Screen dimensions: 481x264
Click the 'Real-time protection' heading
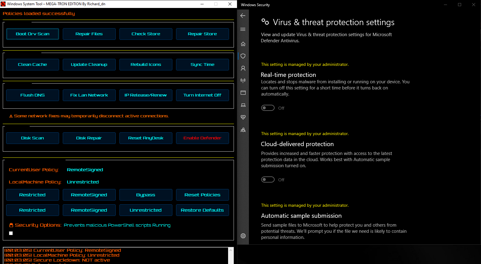(x=288, y=75)
